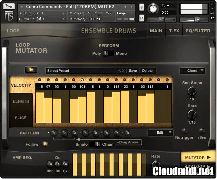Click the Save preset button
The width and height of the screenshot is (217, 179).
[133, 71]
